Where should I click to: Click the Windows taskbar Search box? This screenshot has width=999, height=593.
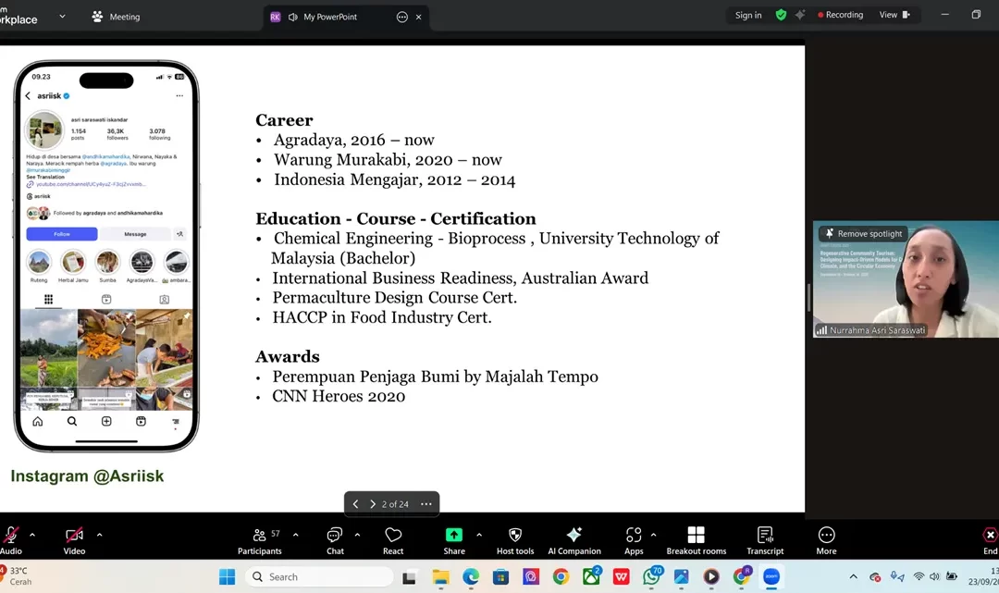(319, 577)
